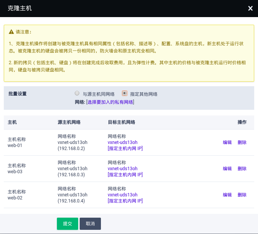The width and height of the screenshot is (258, 234).
Task: Open target network vxnet-uds13oh for web-03
Action: tap(123, 169)
